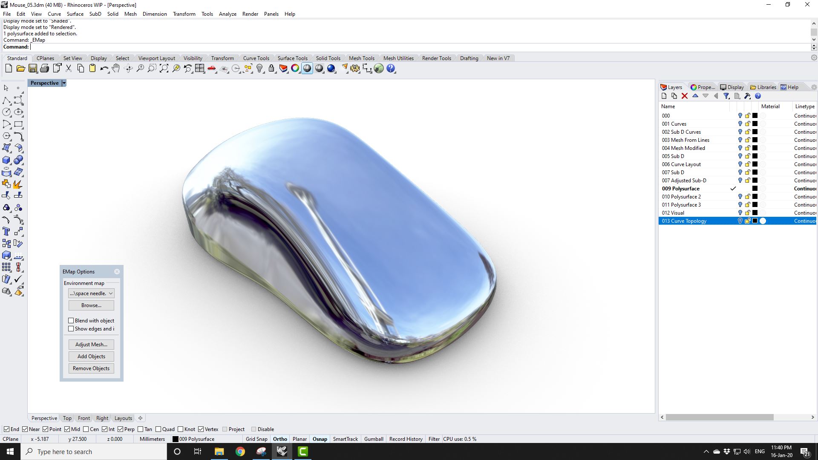Click the hammer Tools icon in Layers panel
This screenshot has height=460, width=818.
coord(747,96)
